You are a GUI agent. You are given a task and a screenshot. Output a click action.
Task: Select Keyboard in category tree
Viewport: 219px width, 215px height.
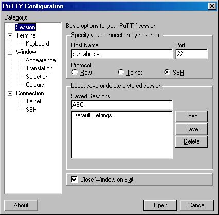click(x=38, y=44)
